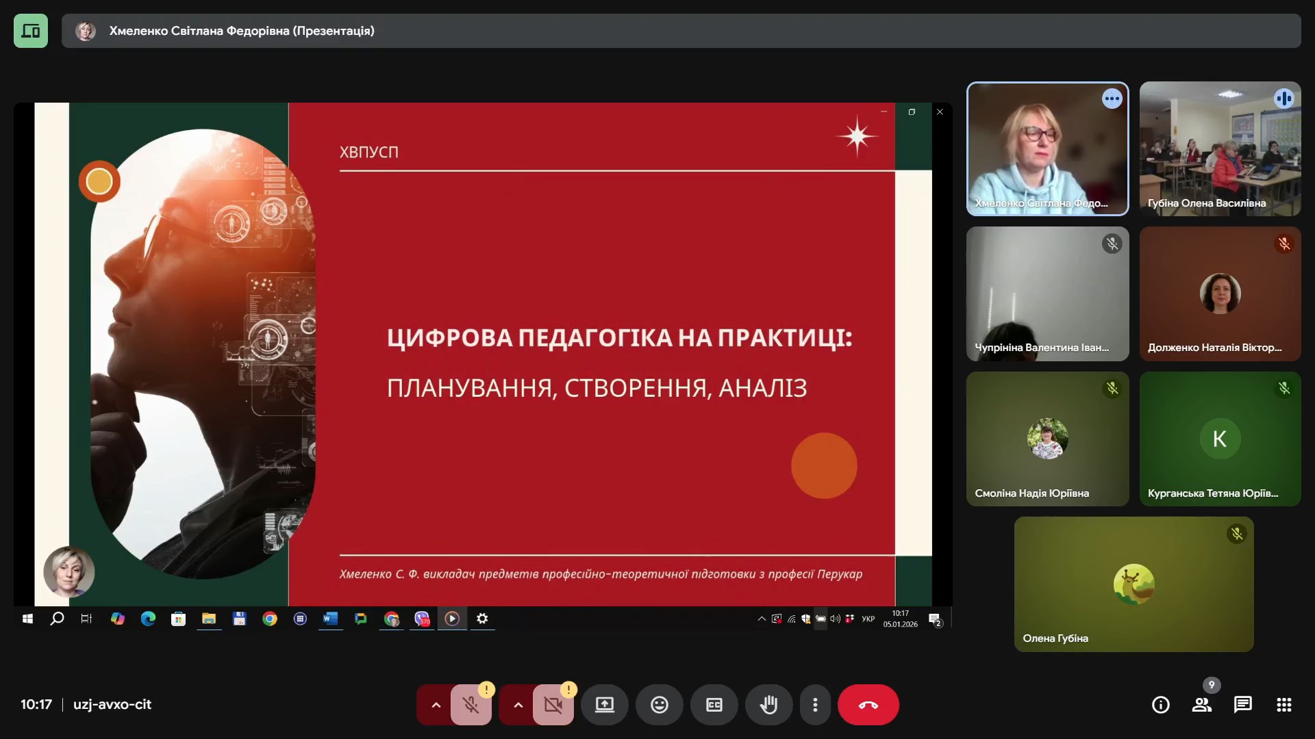Toggle closed captions
The width and height of the screenshot is (1315, 739).
pos(714,705)
